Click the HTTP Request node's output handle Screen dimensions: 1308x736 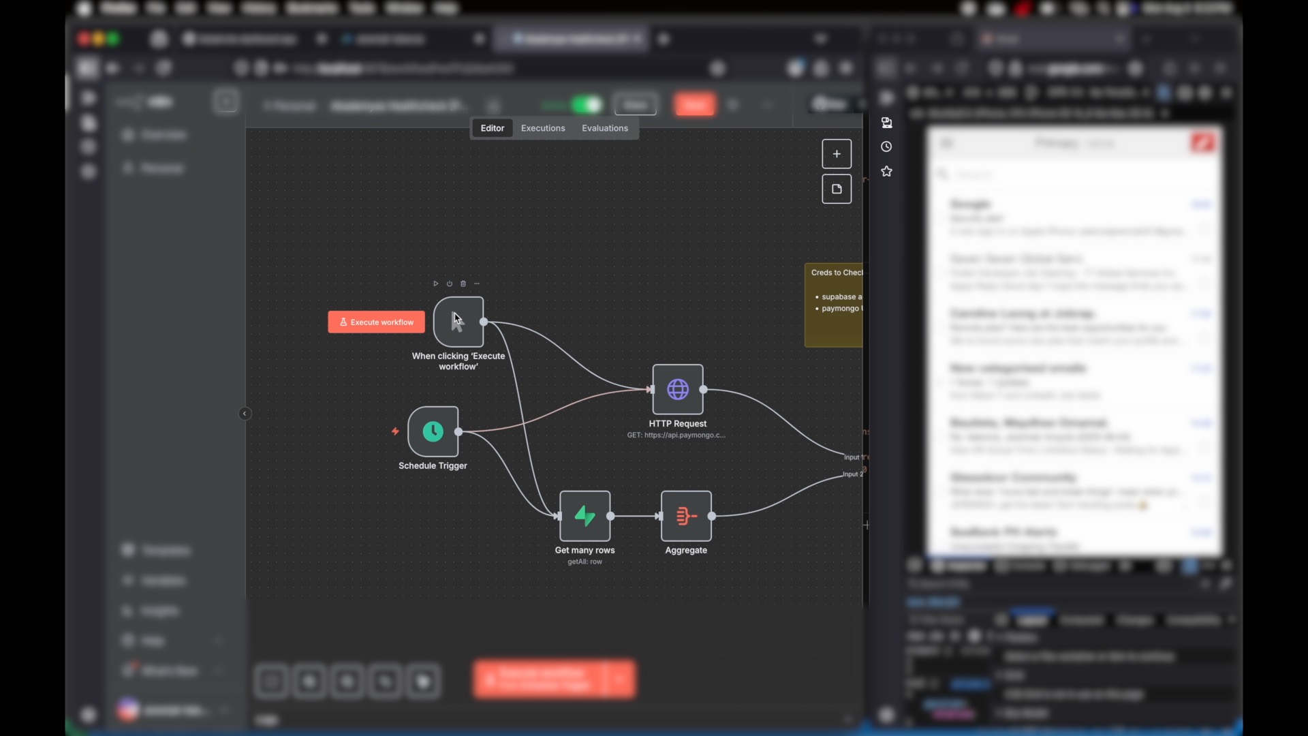[x=704, y=390]
